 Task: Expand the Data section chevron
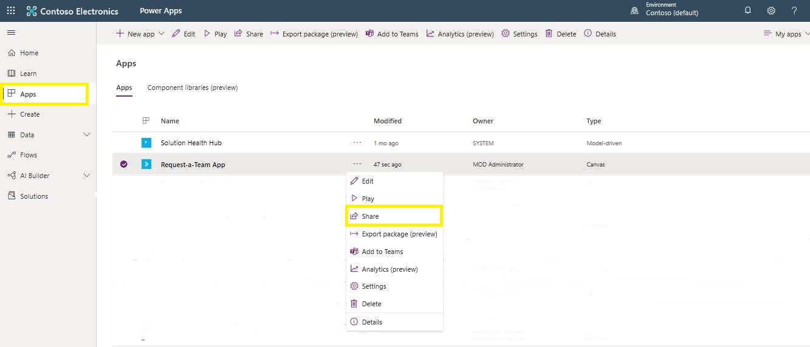[86, 135]
